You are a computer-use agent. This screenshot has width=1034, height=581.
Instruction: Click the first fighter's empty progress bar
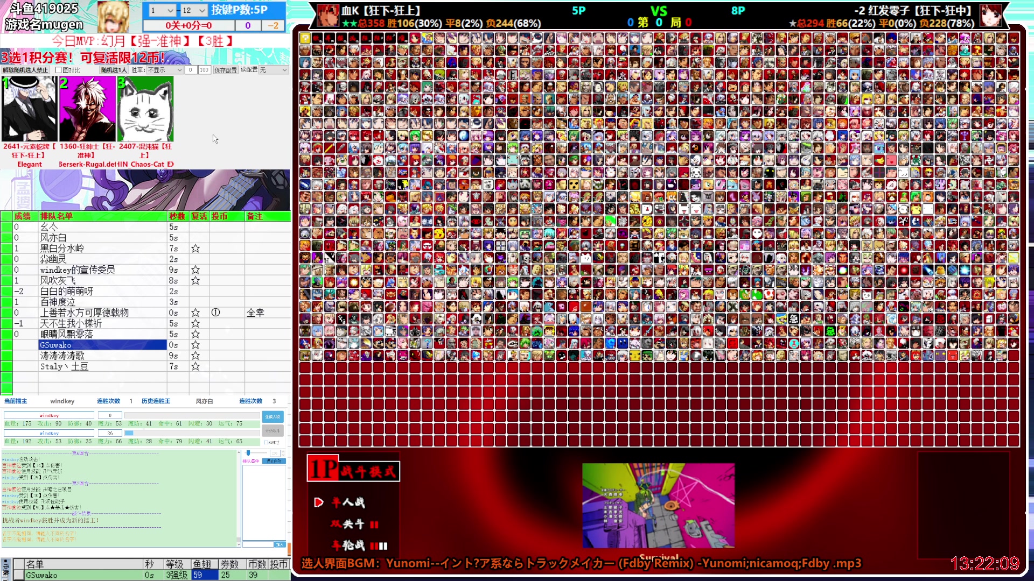pyautogui.click(x=192, y=415)
